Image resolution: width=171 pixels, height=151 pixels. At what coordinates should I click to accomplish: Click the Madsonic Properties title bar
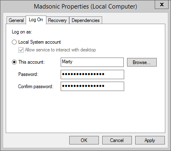pos(85,7)
